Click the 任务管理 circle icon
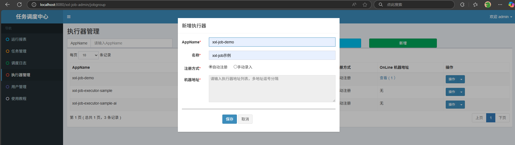The image size is (515, 145). pyautogui.click(x=8, y=51)
